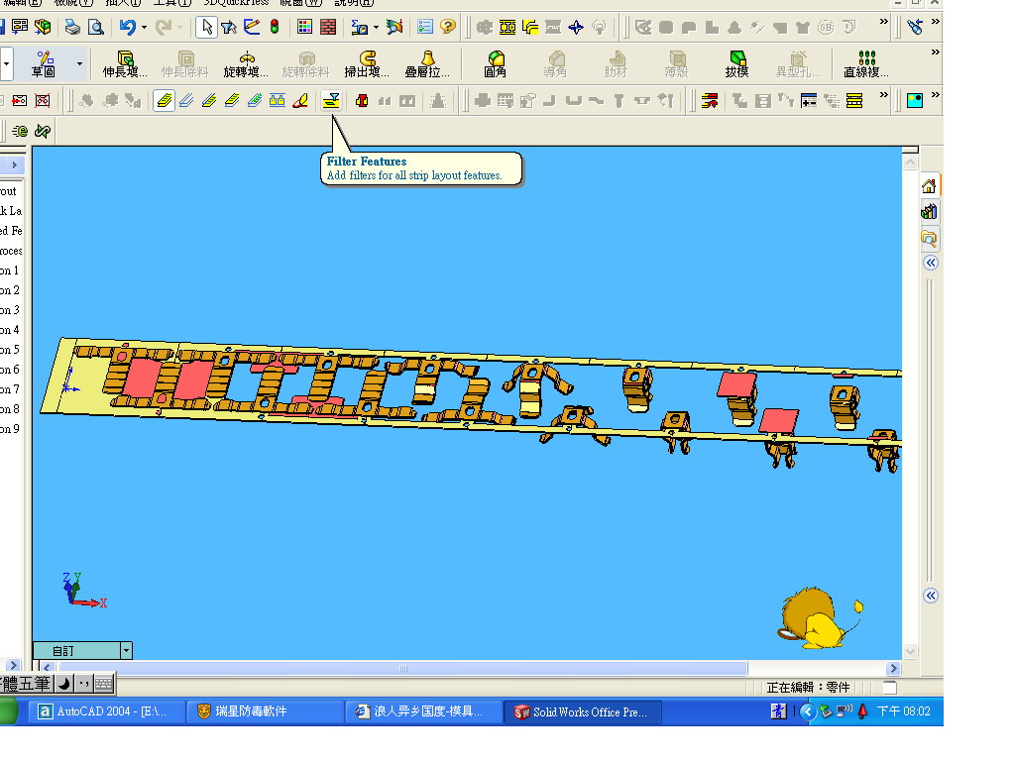The height and width of the screenshot is (761, 1015).
Task: Toggle IME soft keyboard button
Action: [x=103, y=684]
